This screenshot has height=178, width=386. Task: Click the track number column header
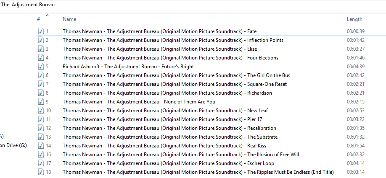click(x=39, y=19)
